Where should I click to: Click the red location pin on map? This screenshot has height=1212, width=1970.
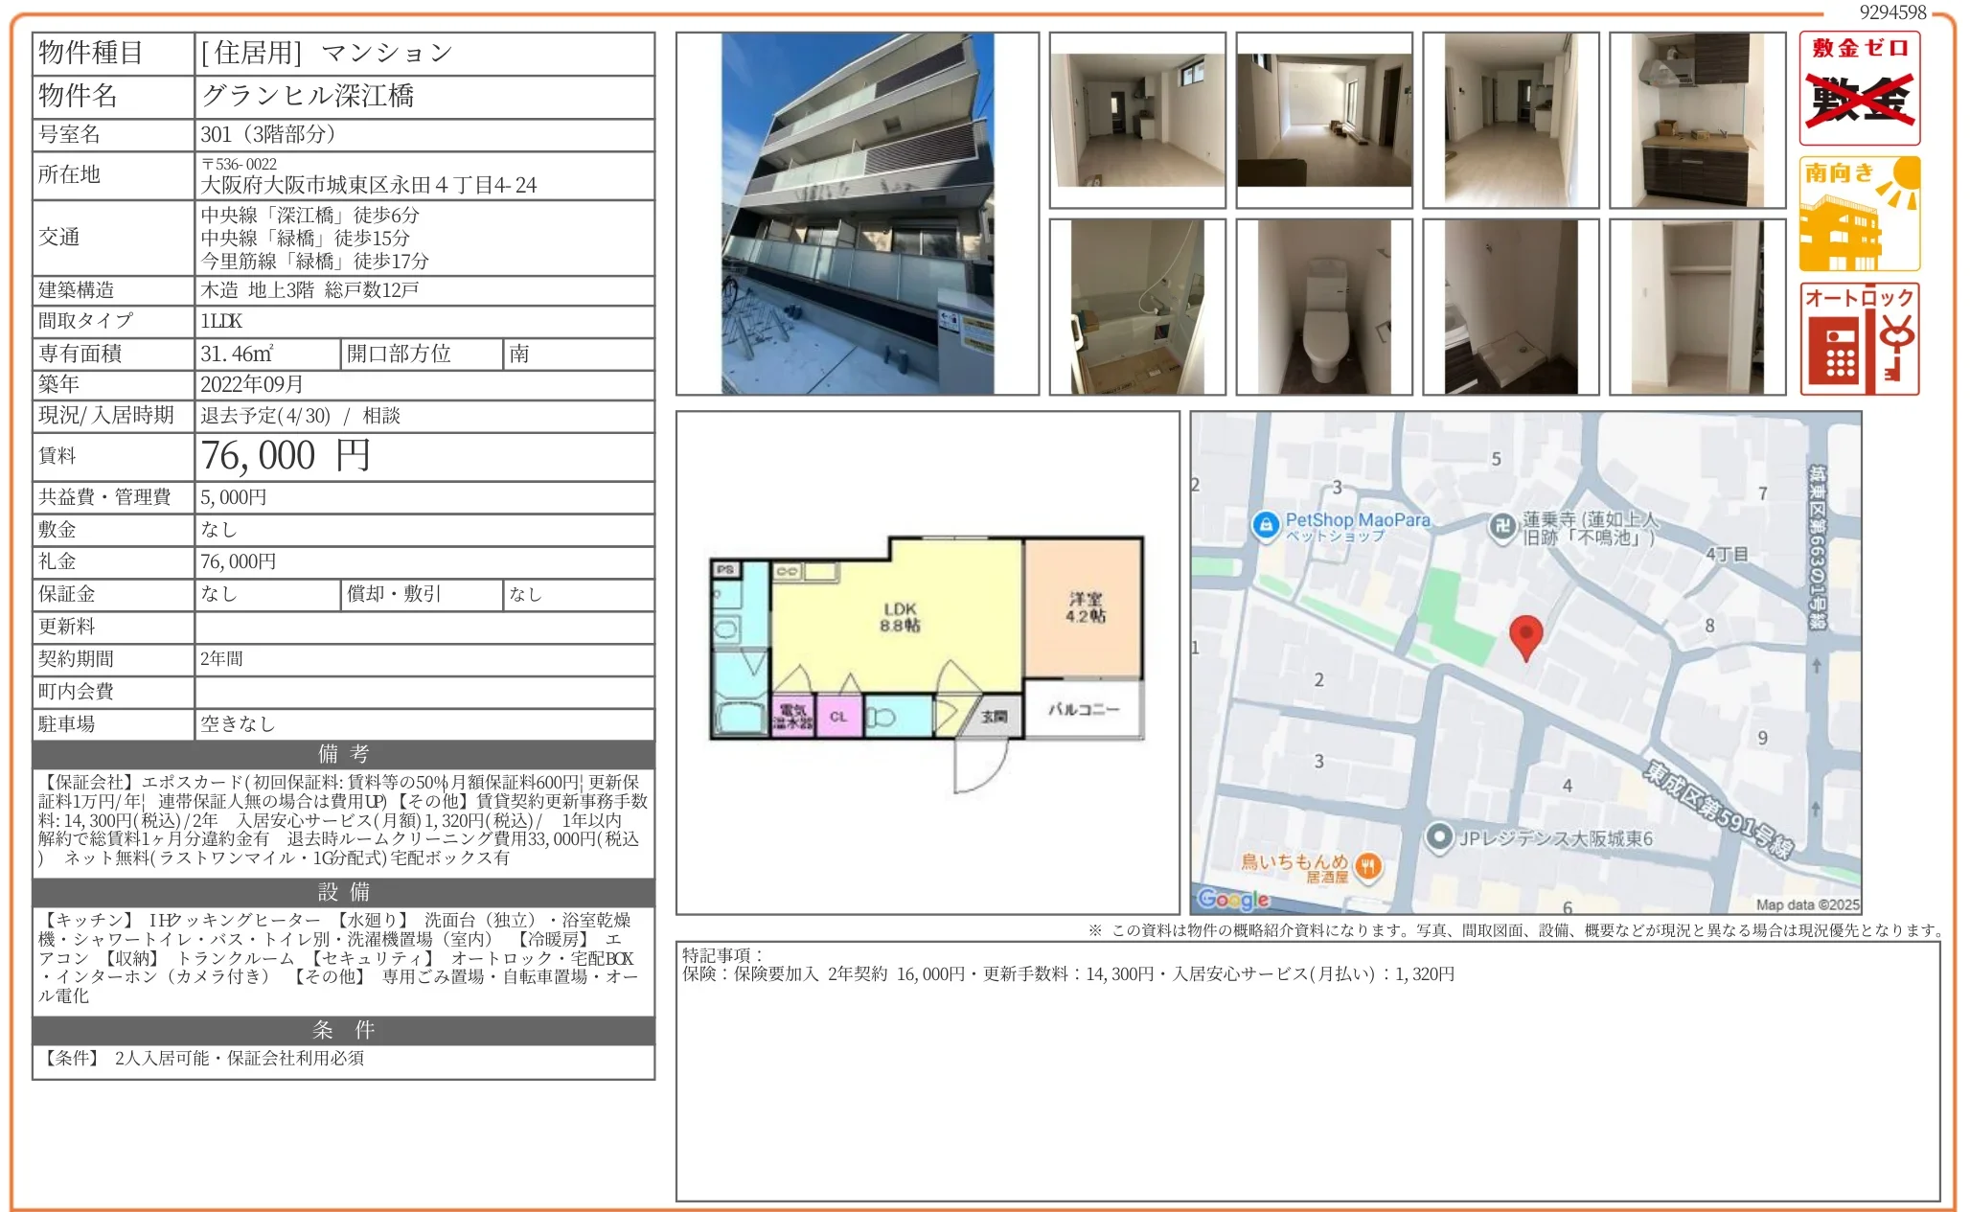coord(1525,635)
